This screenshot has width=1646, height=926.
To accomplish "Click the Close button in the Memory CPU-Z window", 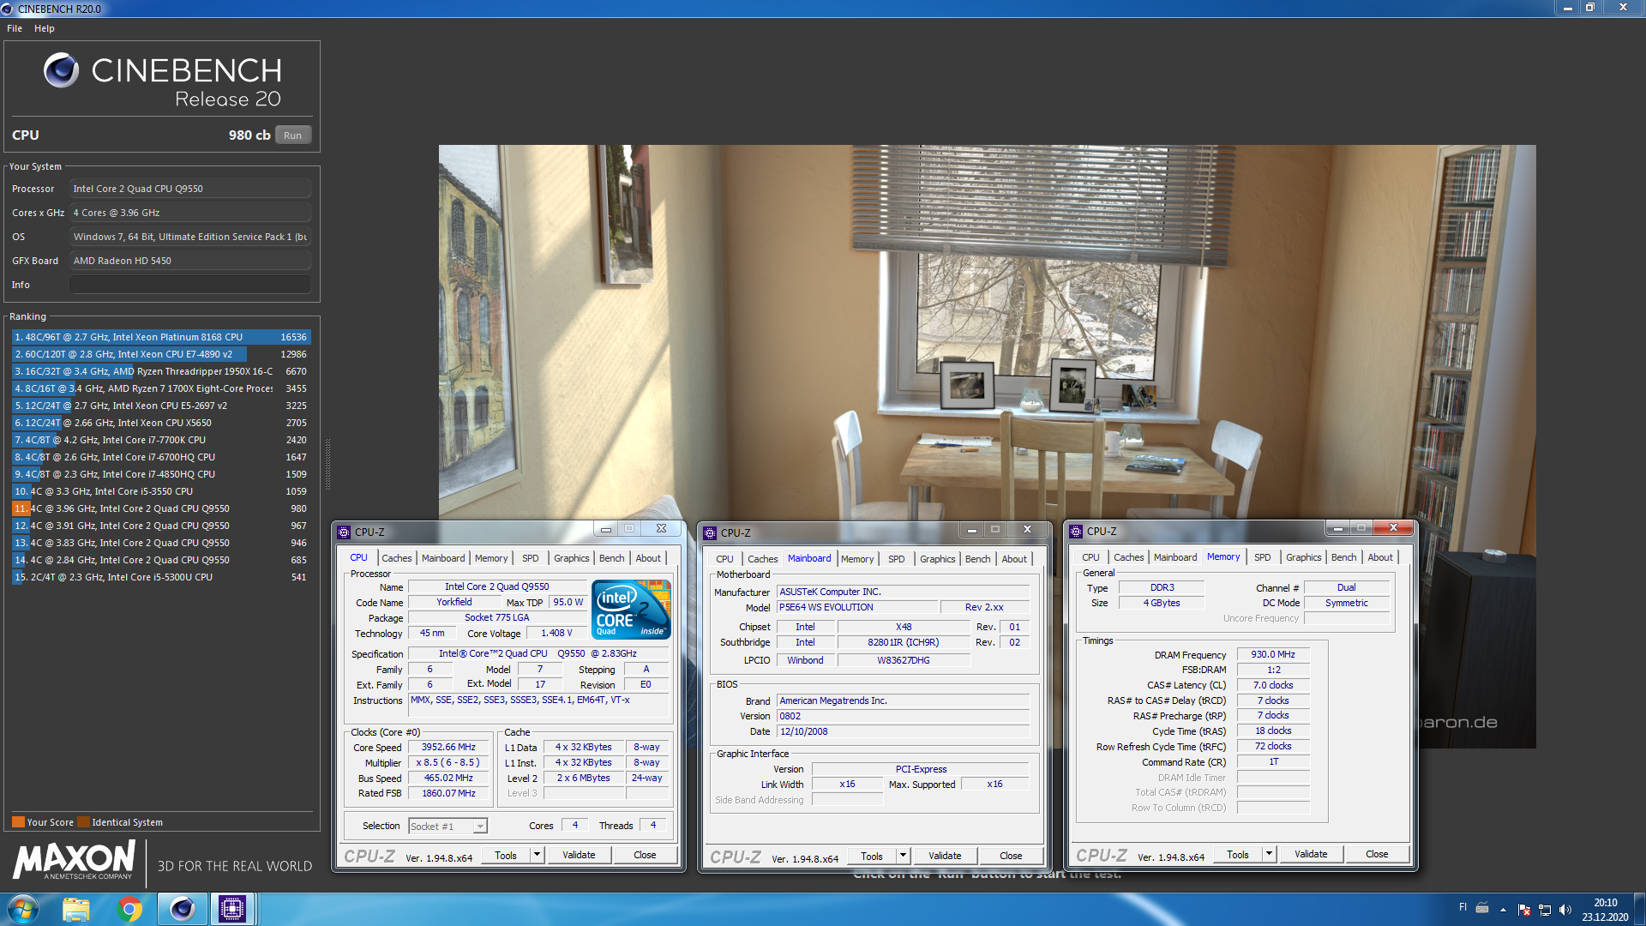I will tap(1377, 854).
